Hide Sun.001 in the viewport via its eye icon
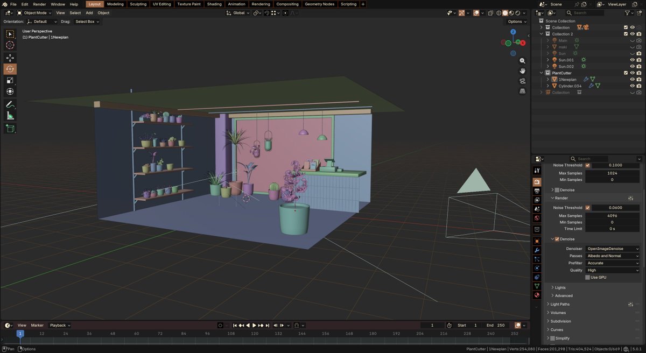Viewport: 646px width, 353px height. coord(633,60)
